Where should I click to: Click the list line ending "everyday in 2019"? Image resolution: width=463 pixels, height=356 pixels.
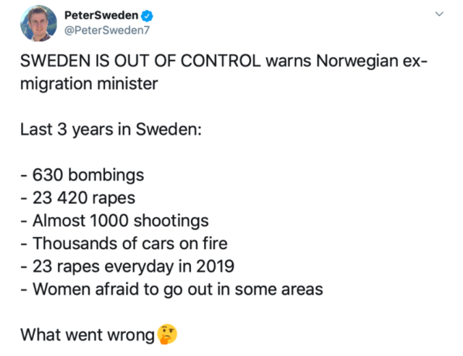[x=127, y=266]
